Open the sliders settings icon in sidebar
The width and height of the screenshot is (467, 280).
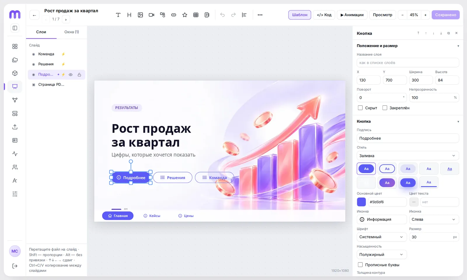coord(15,194)
